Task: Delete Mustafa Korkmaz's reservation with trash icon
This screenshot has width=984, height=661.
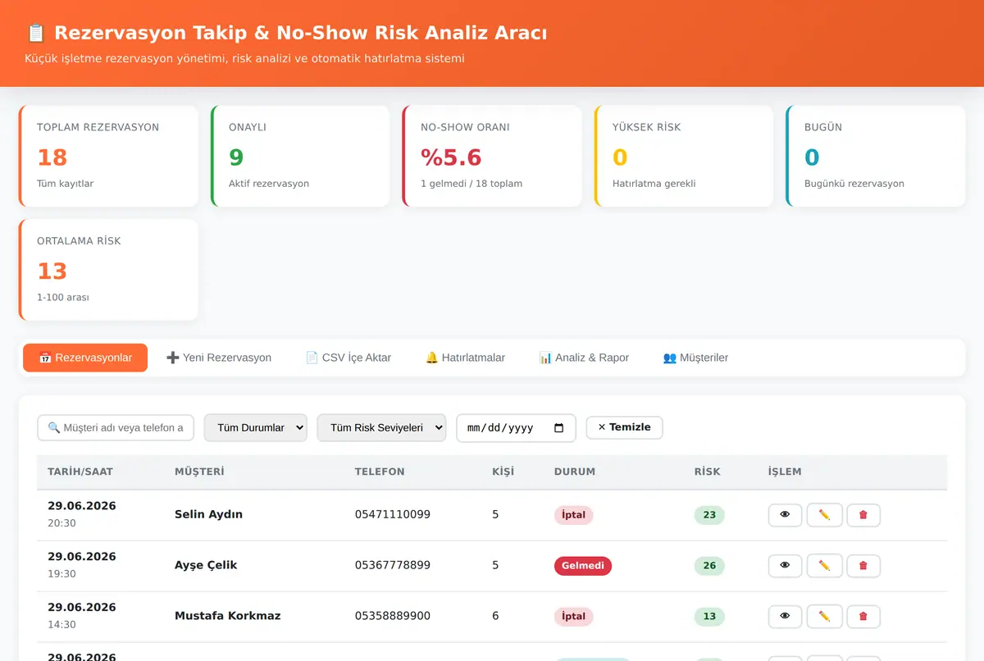Action: (863, 617)
